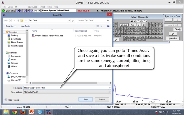184x115 pixels.
Task: Select the K line radio button
Action: (132, 21)
